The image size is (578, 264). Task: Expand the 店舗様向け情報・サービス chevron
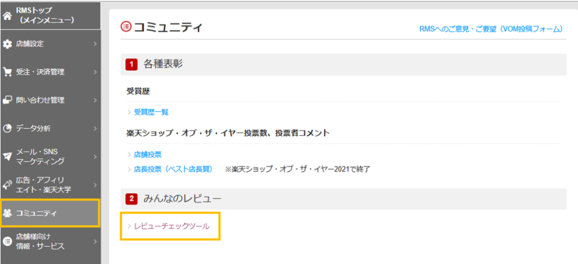click(95, 241)
